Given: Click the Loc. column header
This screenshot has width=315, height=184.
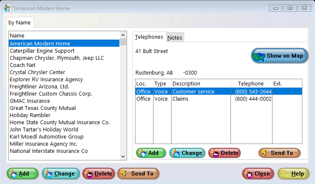Looking at the screenshot, I should [x=144, y=83].
